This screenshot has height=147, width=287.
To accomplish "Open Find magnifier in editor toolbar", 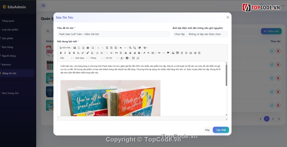I will pyautogui.click(x=130, y=48).
